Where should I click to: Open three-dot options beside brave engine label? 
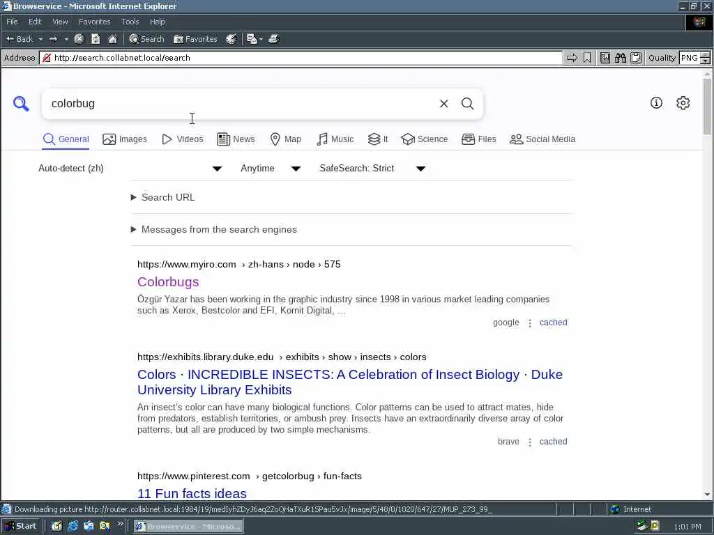click(x=530, y=442)
